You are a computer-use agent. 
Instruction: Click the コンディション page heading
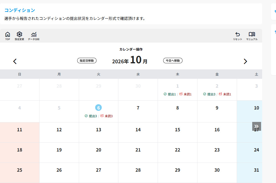click(x=20, y=11)
